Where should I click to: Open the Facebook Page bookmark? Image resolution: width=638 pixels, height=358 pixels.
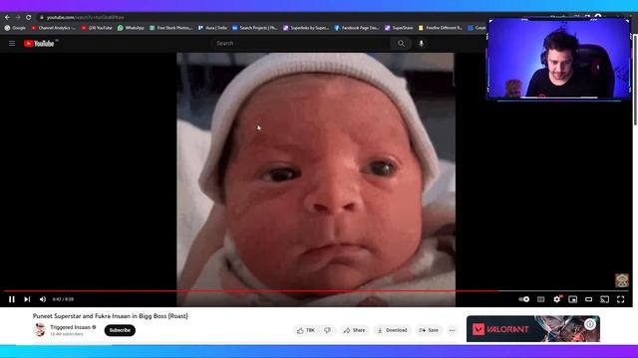(x=357, y=28)
